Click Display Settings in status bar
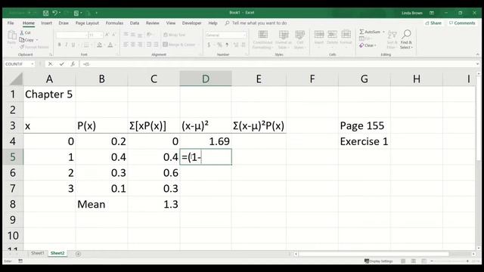Screen dimensions: 484x272 pos(378,261)
